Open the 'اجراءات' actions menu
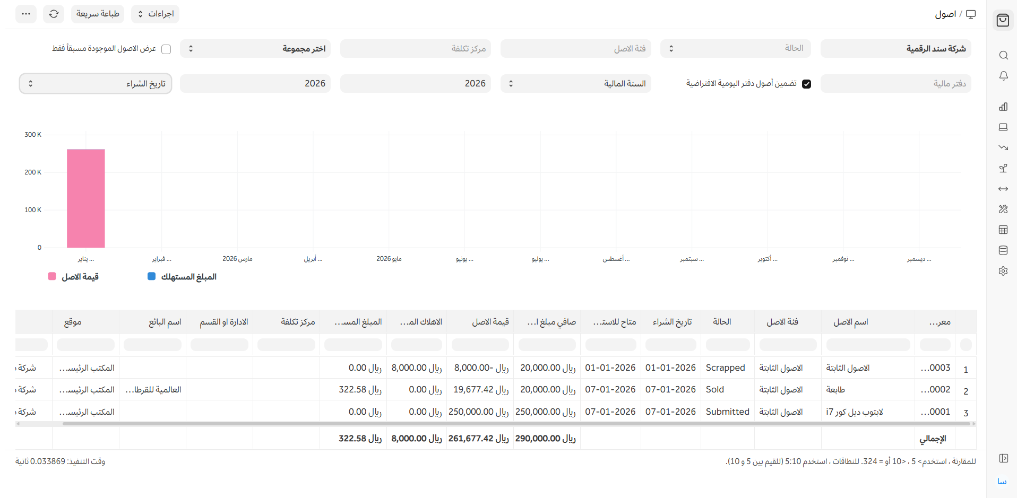1017x498 pixels. click(x=155, y=14)
